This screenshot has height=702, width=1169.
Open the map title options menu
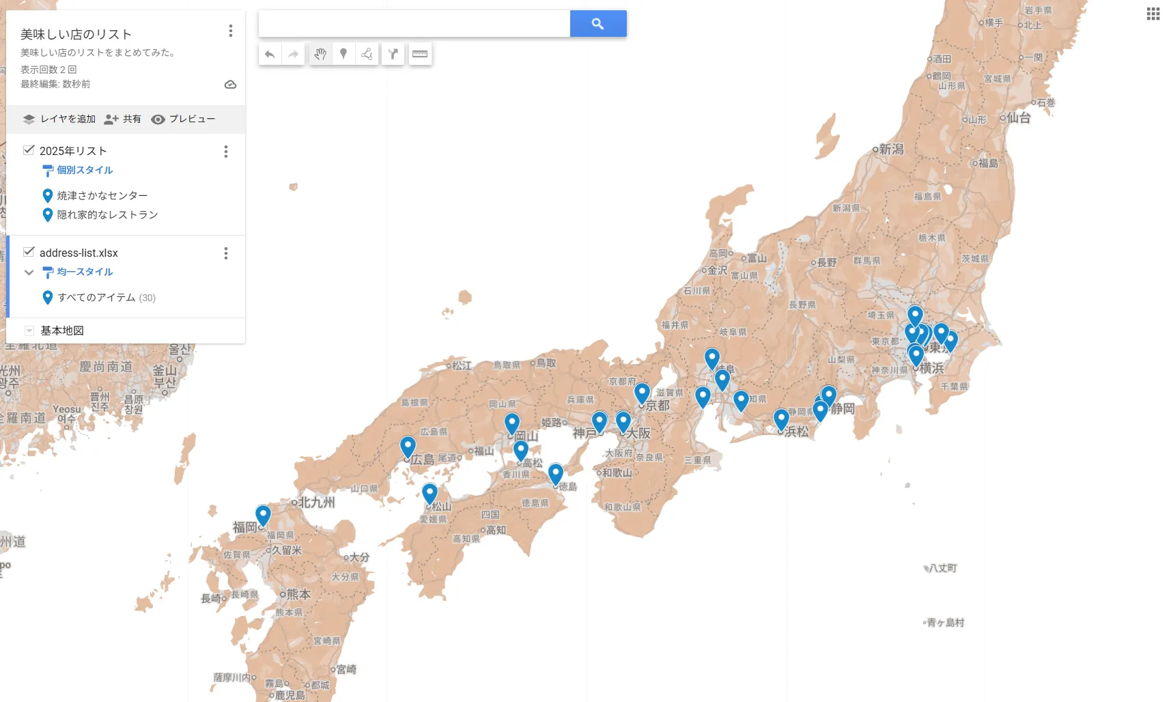click(x=230, y=31)
